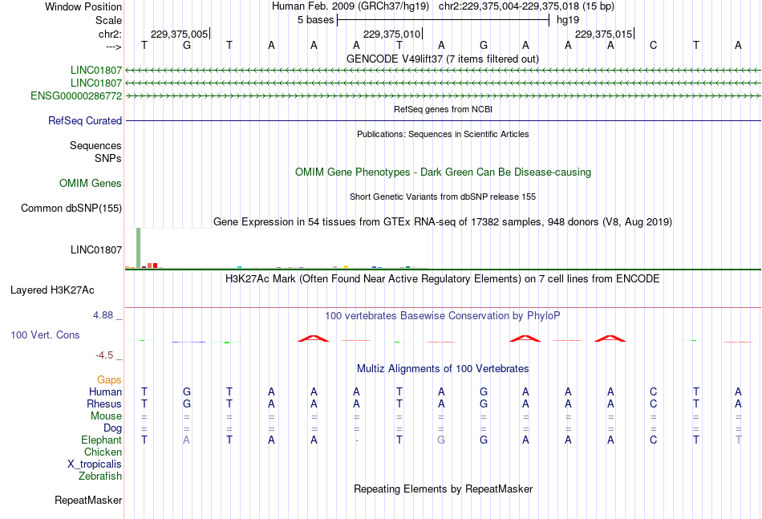The width and height of the screenshot is (762, 519).
Task: Click Publications: Sequences in Scientific Articles title
Action: click(x=443, y=134)
